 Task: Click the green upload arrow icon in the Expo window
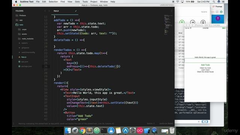pyautogui.click(x=182, y=22)
